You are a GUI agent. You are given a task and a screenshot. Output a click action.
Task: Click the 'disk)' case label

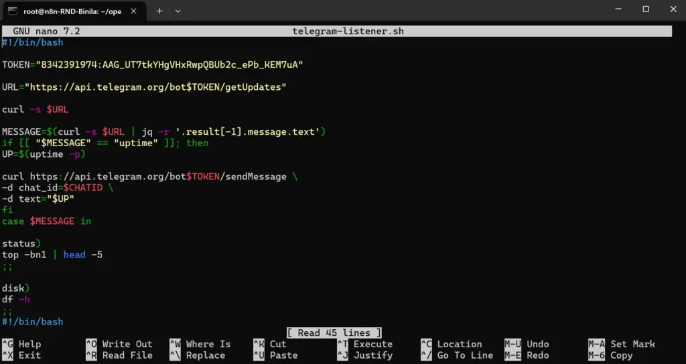(16, 288)
